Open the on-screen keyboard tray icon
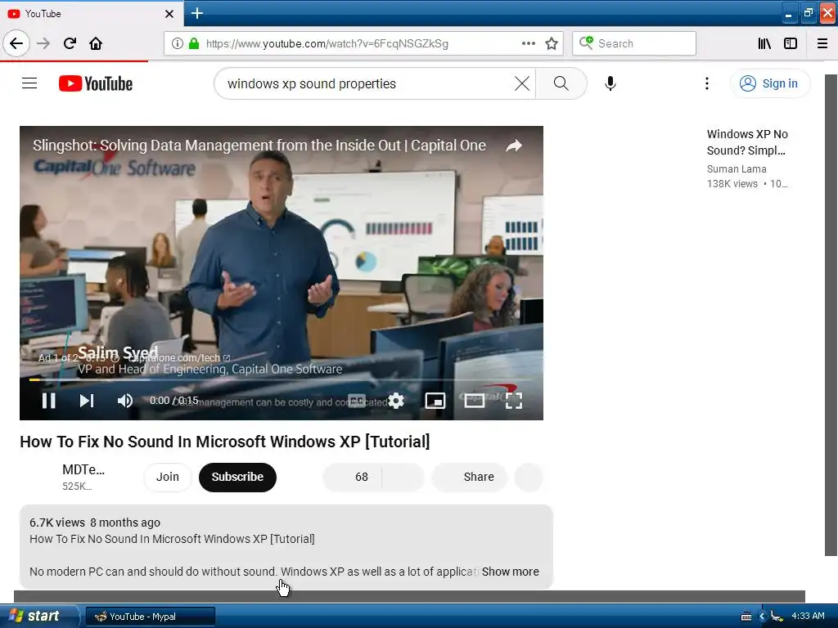 click(x=746, y=617)
